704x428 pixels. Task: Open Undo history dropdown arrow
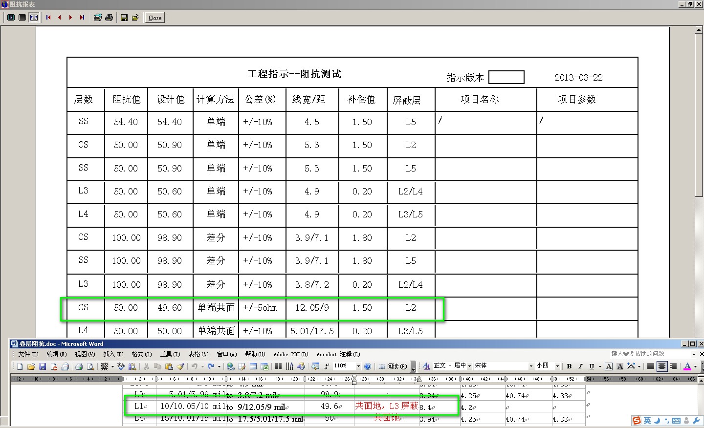click(202, 366)
